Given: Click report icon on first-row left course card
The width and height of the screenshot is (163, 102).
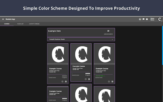Looking at the screenshot, I should 66,82.
